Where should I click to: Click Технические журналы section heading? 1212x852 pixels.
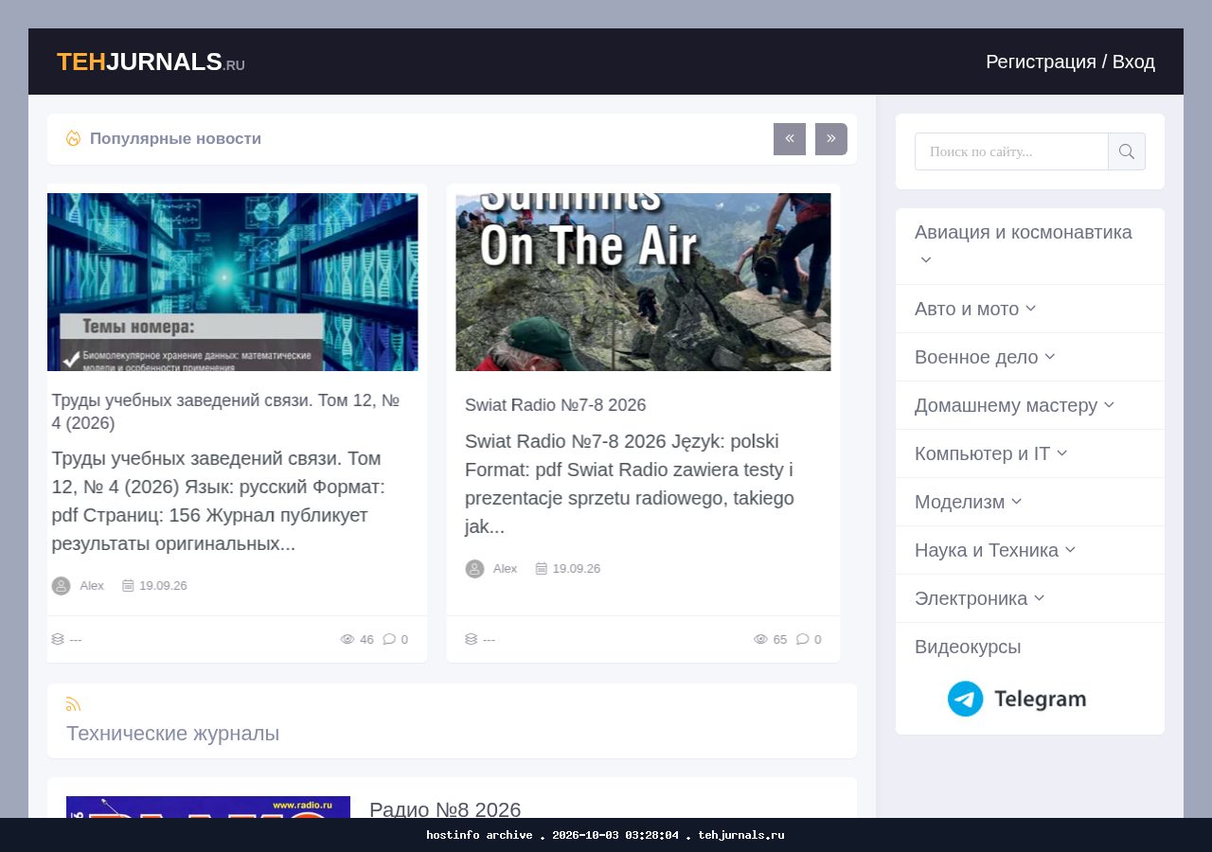[x=172, y=734]
